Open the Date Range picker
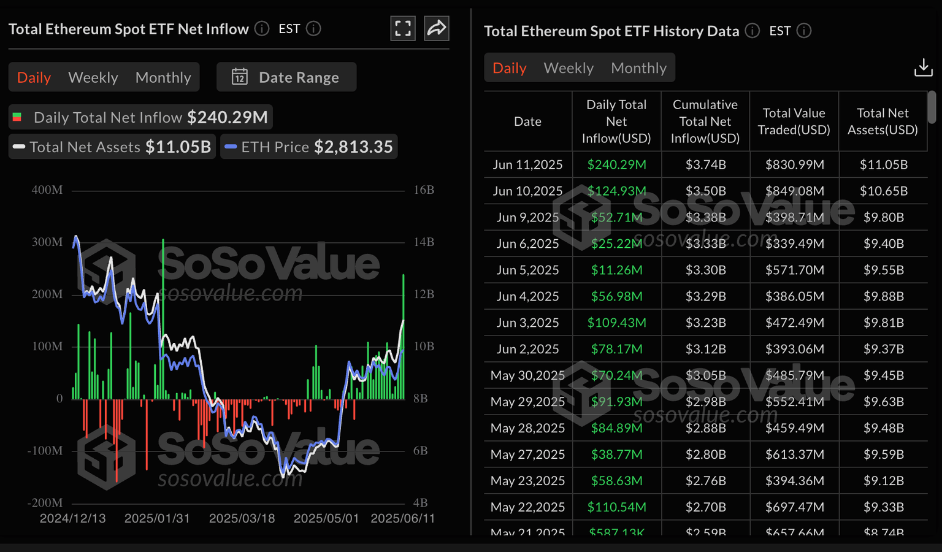Screen dimensions: 942x552 point(286,77)
